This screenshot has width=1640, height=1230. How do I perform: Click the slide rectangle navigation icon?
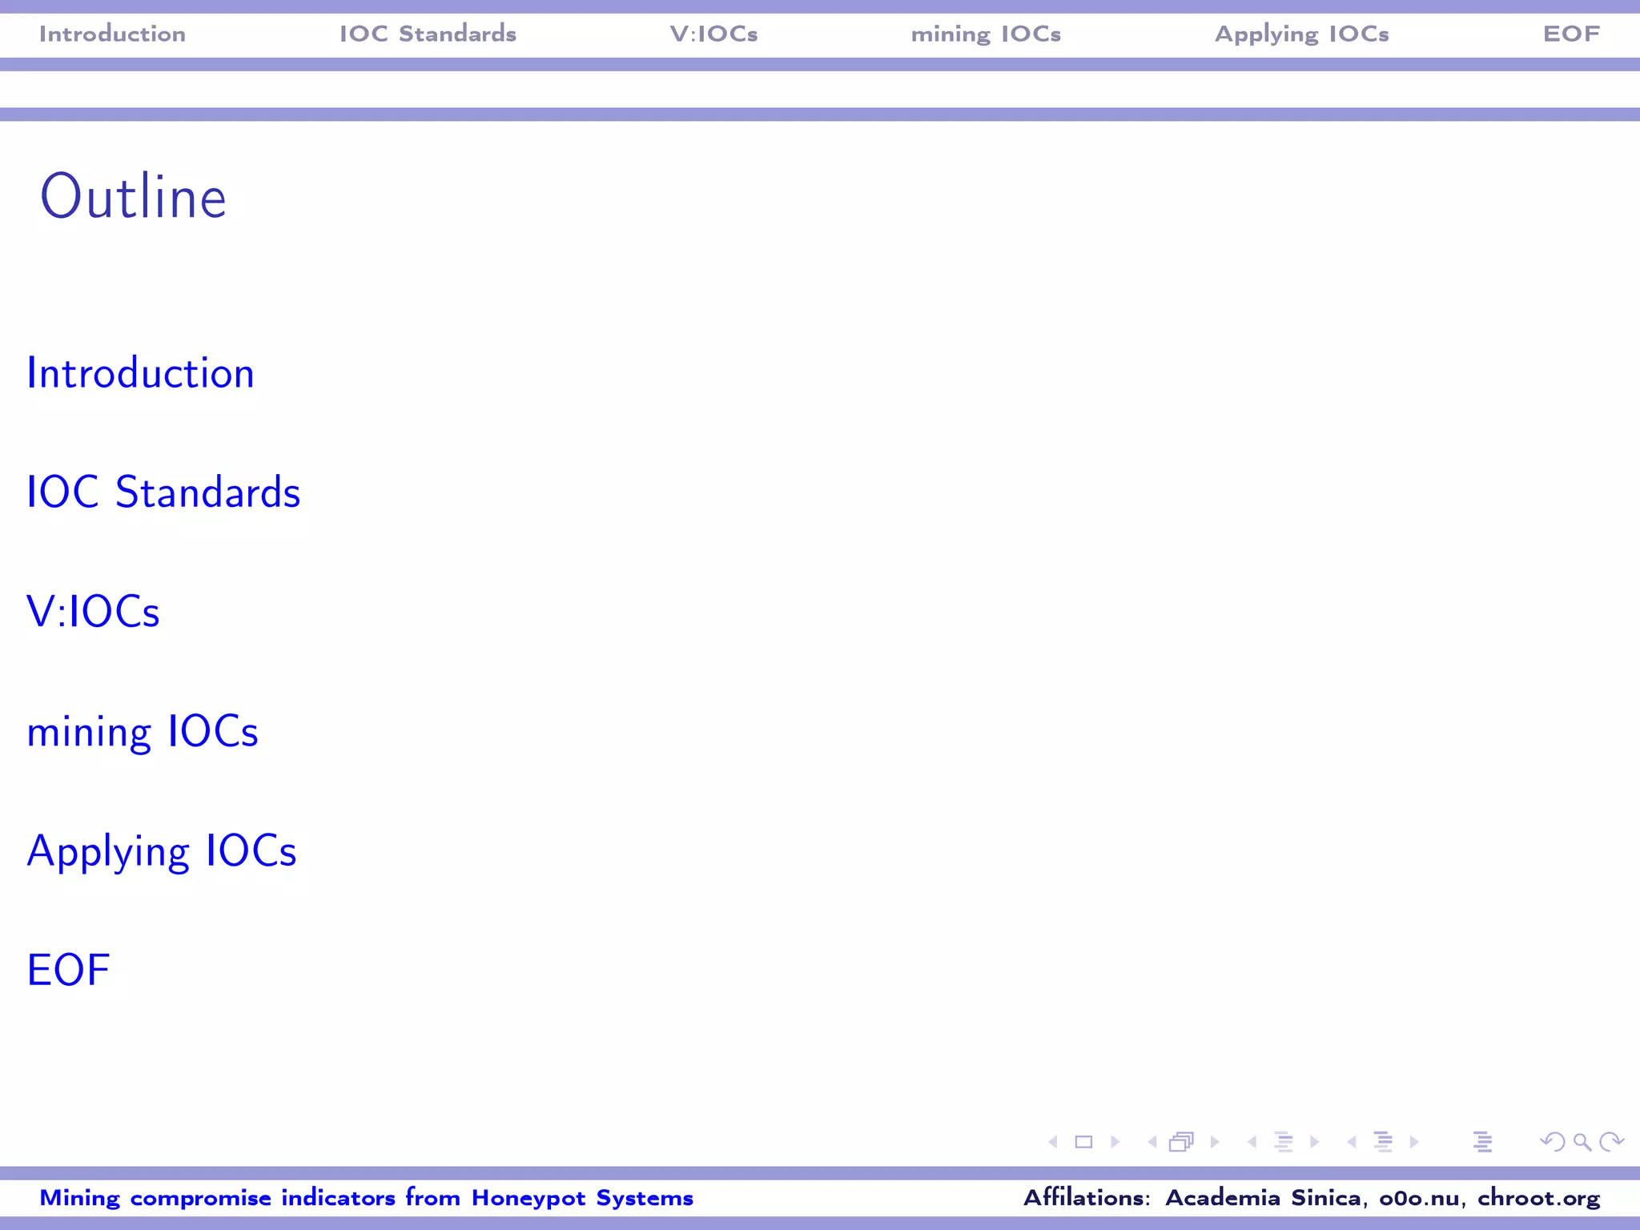(x=1083, y=1142)
